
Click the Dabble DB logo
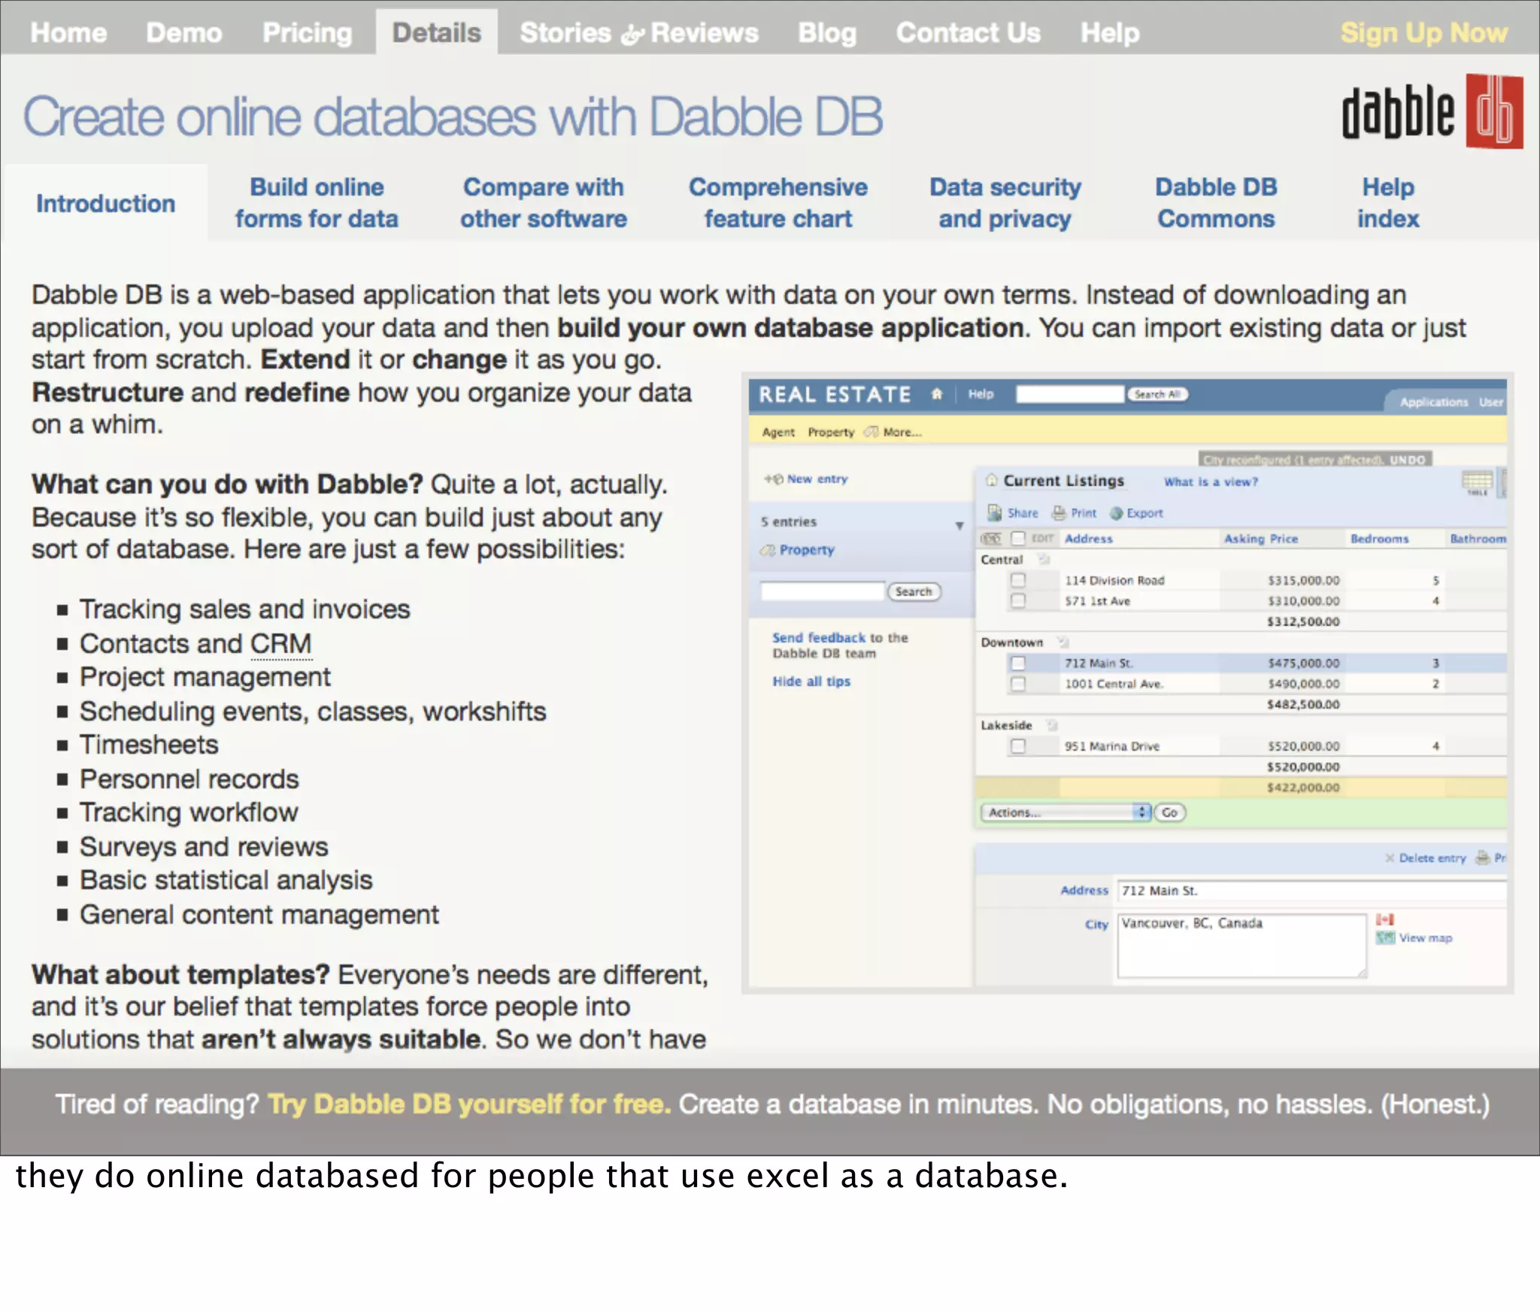click(x=1432, y=113)
